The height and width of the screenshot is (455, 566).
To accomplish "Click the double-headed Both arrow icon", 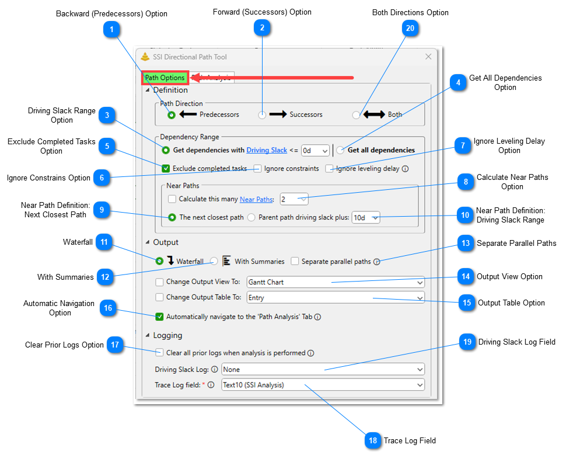I will coord(375,114).
